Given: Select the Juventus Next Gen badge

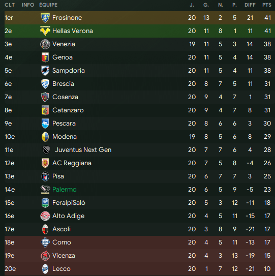Looking at the screenshot, I should point(46,150).
